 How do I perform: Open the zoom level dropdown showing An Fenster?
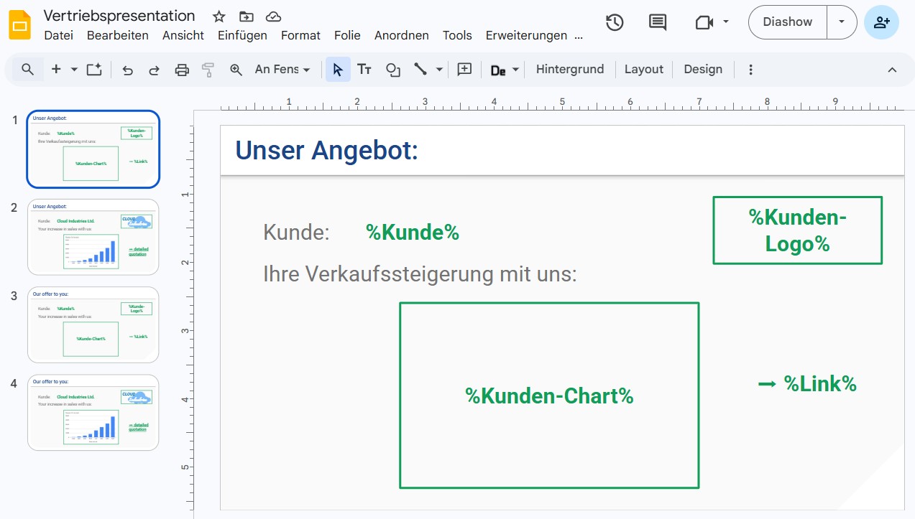[x=280, y=69]
